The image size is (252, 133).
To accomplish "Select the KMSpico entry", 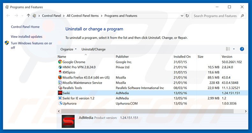I will click(69, 72).
